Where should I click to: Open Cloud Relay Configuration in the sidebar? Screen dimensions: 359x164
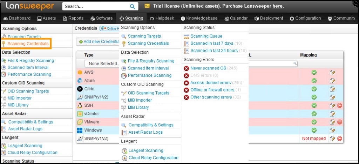(x=32, y=152)
